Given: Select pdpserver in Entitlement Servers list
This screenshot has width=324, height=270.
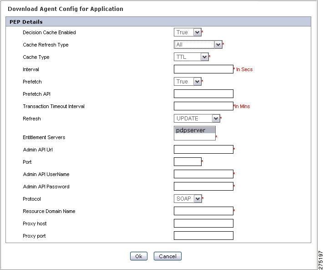Looking at the screenshot, I should 195,130.
